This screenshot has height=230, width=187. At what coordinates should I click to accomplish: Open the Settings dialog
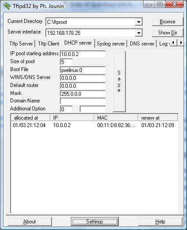click(x=95, y=222)
